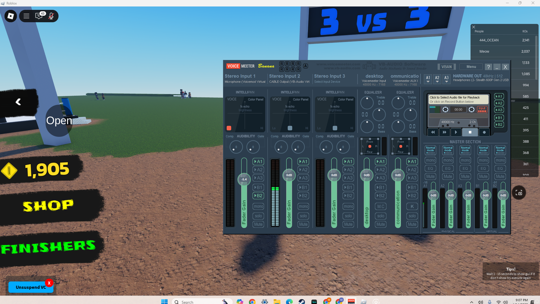Click the cassette Rewind button
The image size is (540, 304).
pyautogui.click(x=433, y=132)
